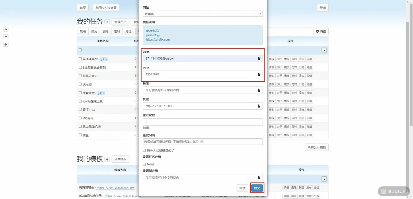Check the 高清演唱会 task checkbox
Viewport: 413px width, 199px height.
pyautogui.click(x=80, y=59)
